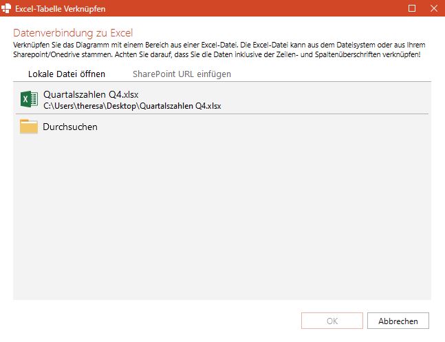The image size is (445, 342).
Task: Click the C:\Users\theresa\Desktop file path
Action: tap(132, 106)
